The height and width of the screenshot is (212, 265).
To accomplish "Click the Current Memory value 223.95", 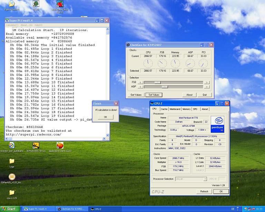I will [175, 56].
